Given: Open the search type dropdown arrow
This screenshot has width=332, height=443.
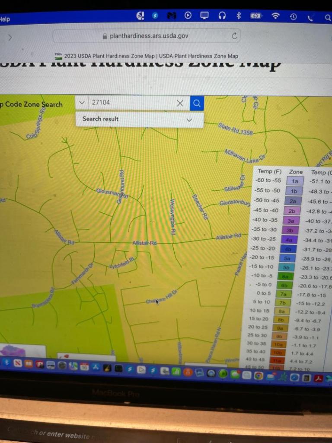Looking at the screenshot, I should (x=82, y=103).
